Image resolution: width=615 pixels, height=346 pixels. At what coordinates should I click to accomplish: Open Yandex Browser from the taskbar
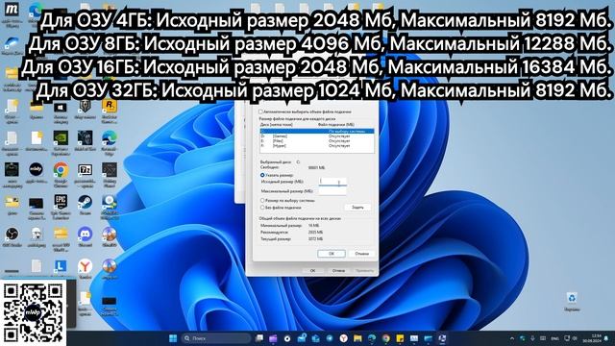pos(344,338)
